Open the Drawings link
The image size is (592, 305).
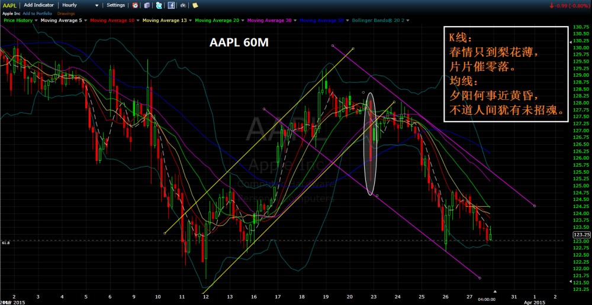click(x=65, y=13)
